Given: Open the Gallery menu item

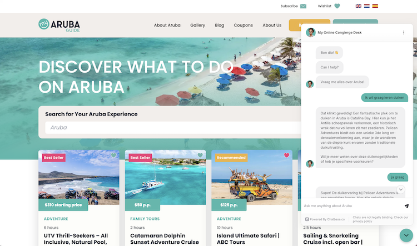Looking at the screenshot, I should tap(197, 25).
